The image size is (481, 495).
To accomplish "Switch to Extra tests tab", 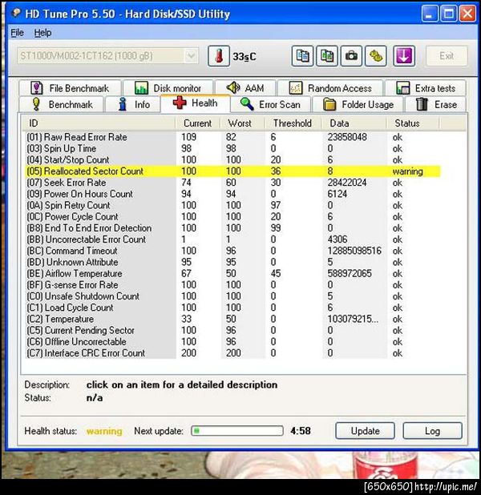I will pos(426,88).
